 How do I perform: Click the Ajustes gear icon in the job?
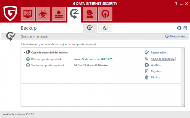point(147,65)
